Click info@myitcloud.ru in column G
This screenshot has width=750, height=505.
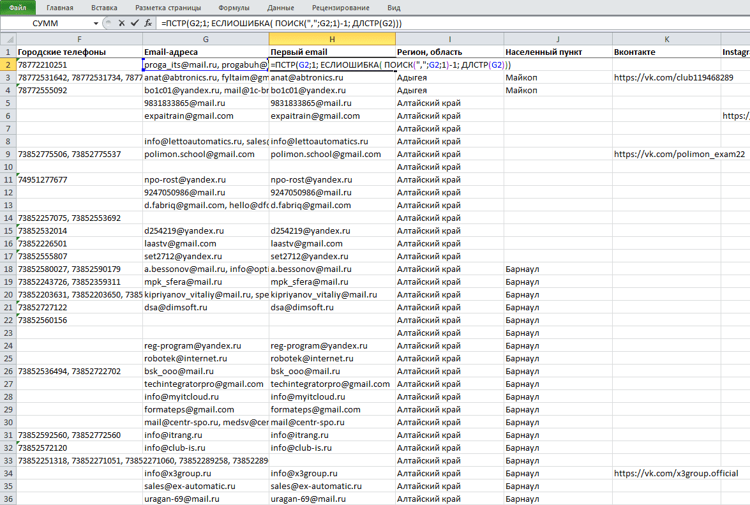click(206, 396)
